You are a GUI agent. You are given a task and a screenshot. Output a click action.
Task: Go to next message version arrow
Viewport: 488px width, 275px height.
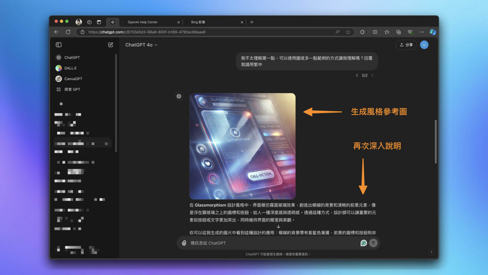[x=372, y=75]
